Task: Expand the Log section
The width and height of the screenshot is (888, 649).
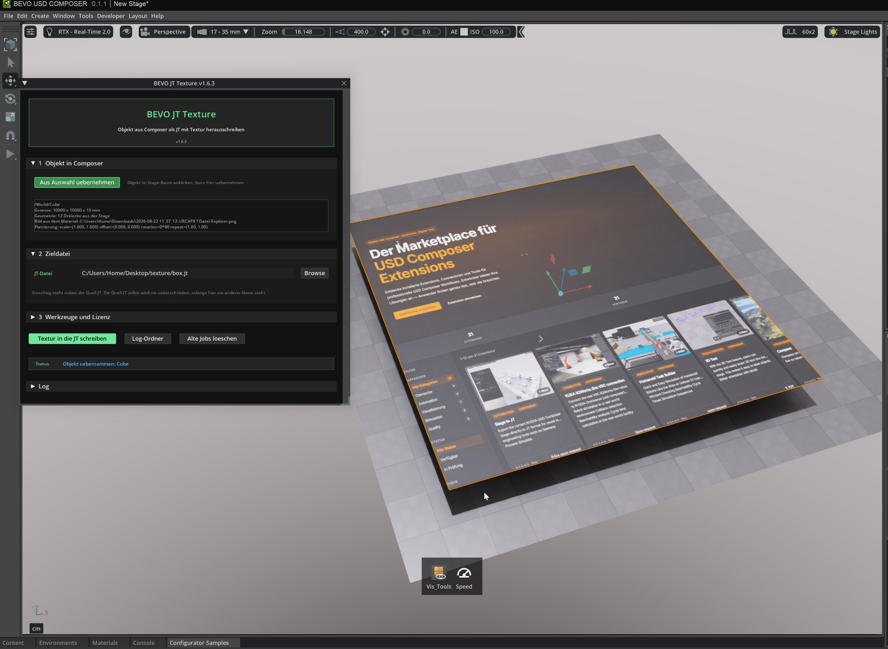Action: point(33,386)
